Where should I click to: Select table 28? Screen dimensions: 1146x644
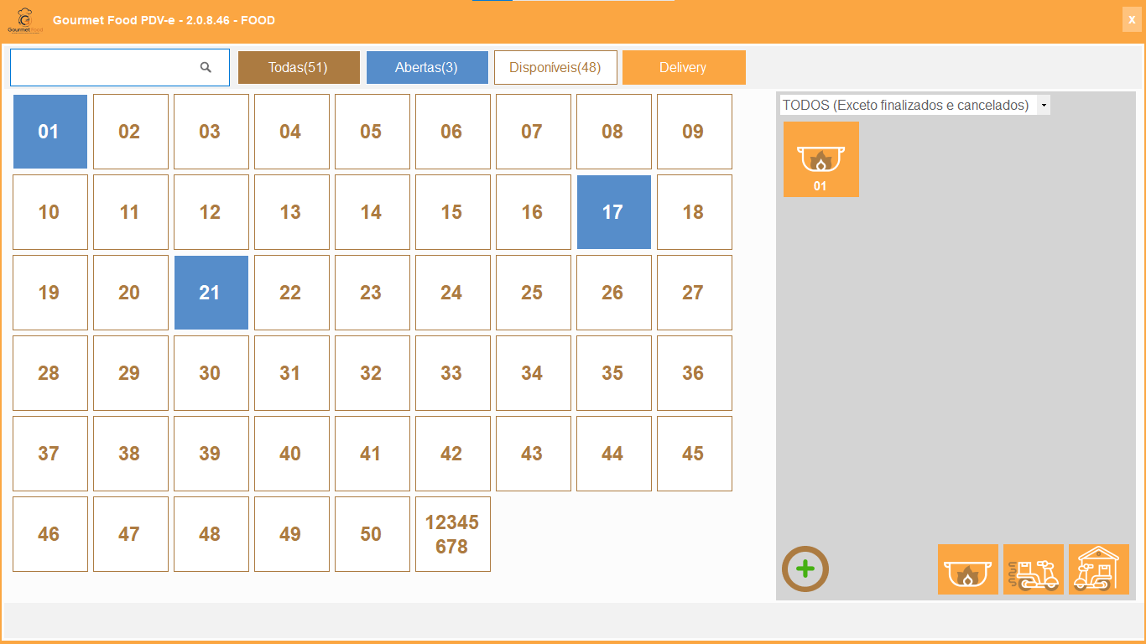(50, 373)
